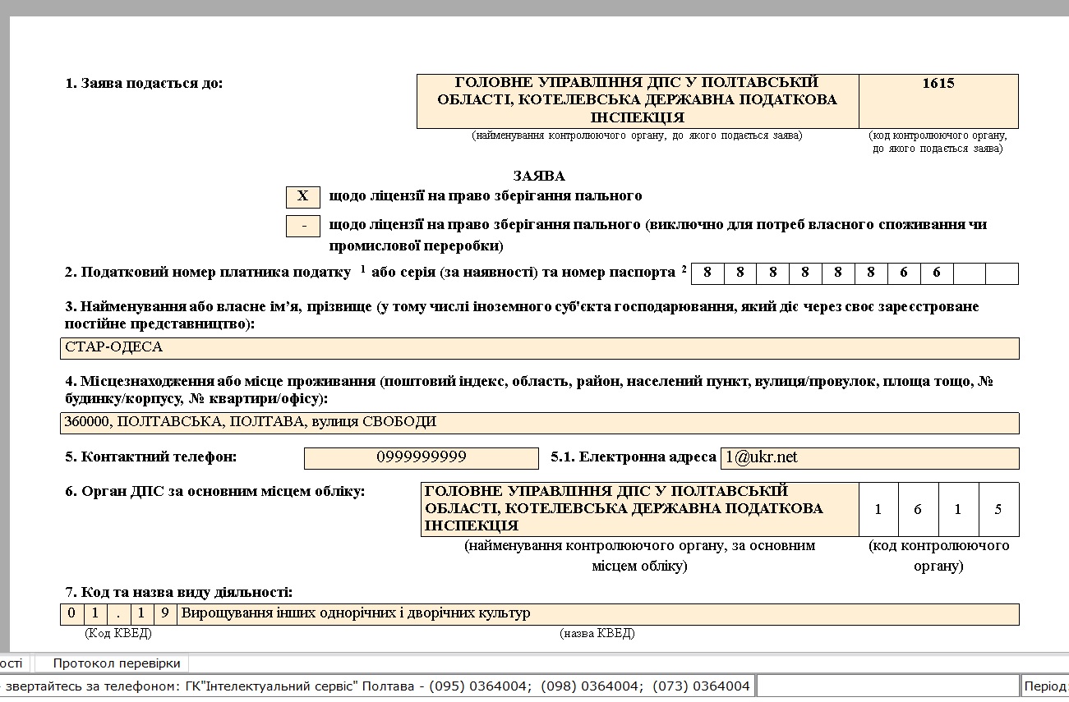The height and width of the screenshot is (702, 1069).
Task: Click the support phone status bar message
Action: pyautogui.click(x=376, y=686)
